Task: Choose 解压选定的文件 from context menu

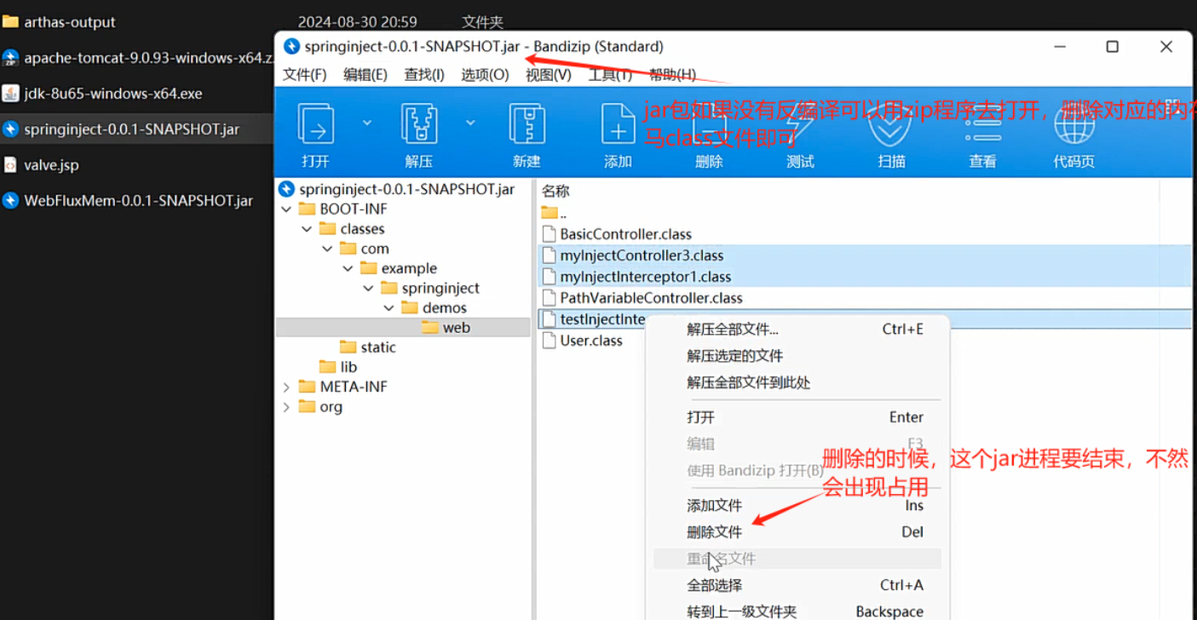Action: click(x=734, y=356)
